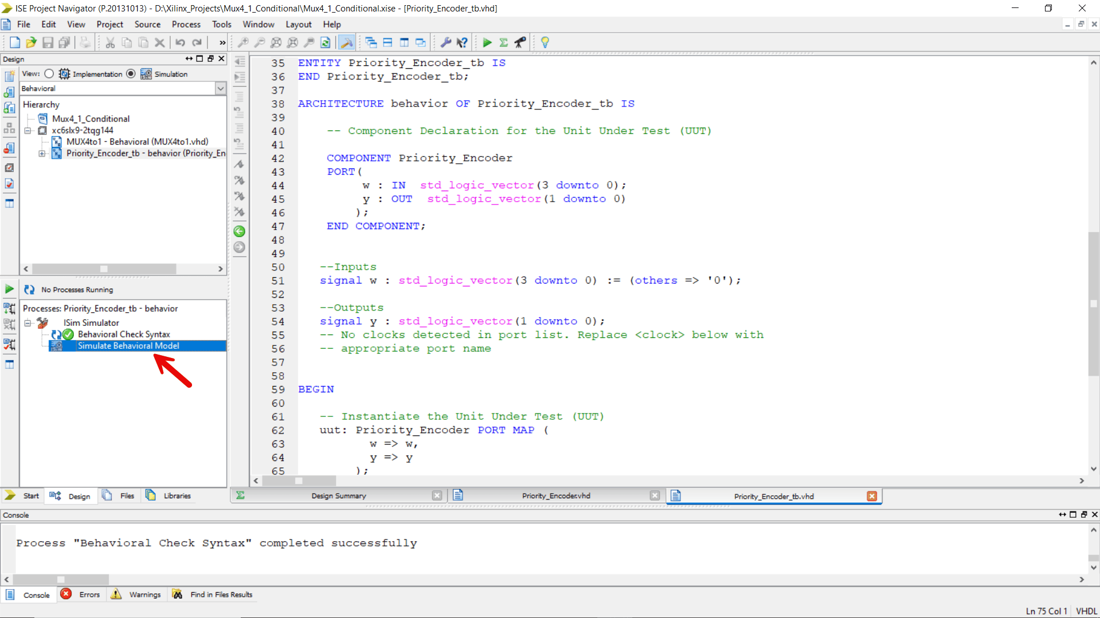This screenshot has width=1100, height=618.
Task: Open the Behavioral dropdown in the Design panel
Action: click(221, 88)
